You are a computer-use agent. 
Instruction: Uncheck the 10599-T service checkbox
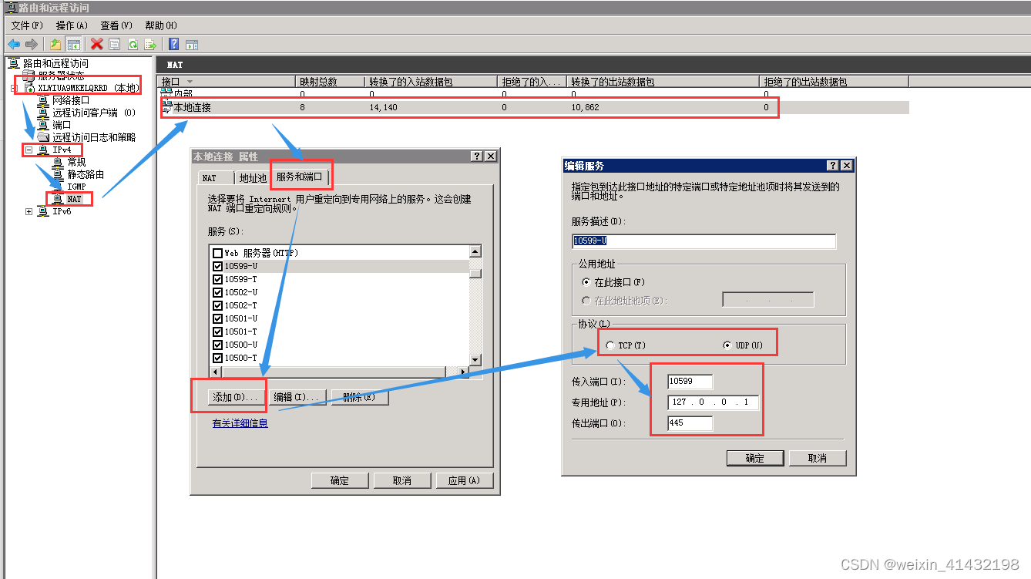point(217,279)
